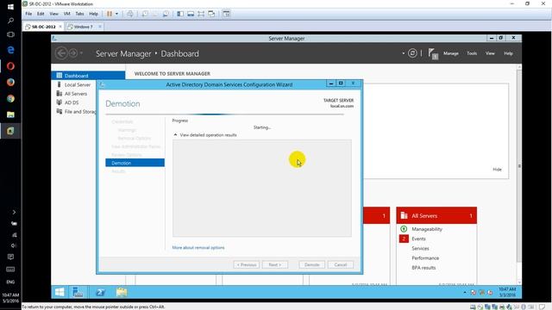Open Server Manager View menu
552x310 pixels.
coord(490,53)
